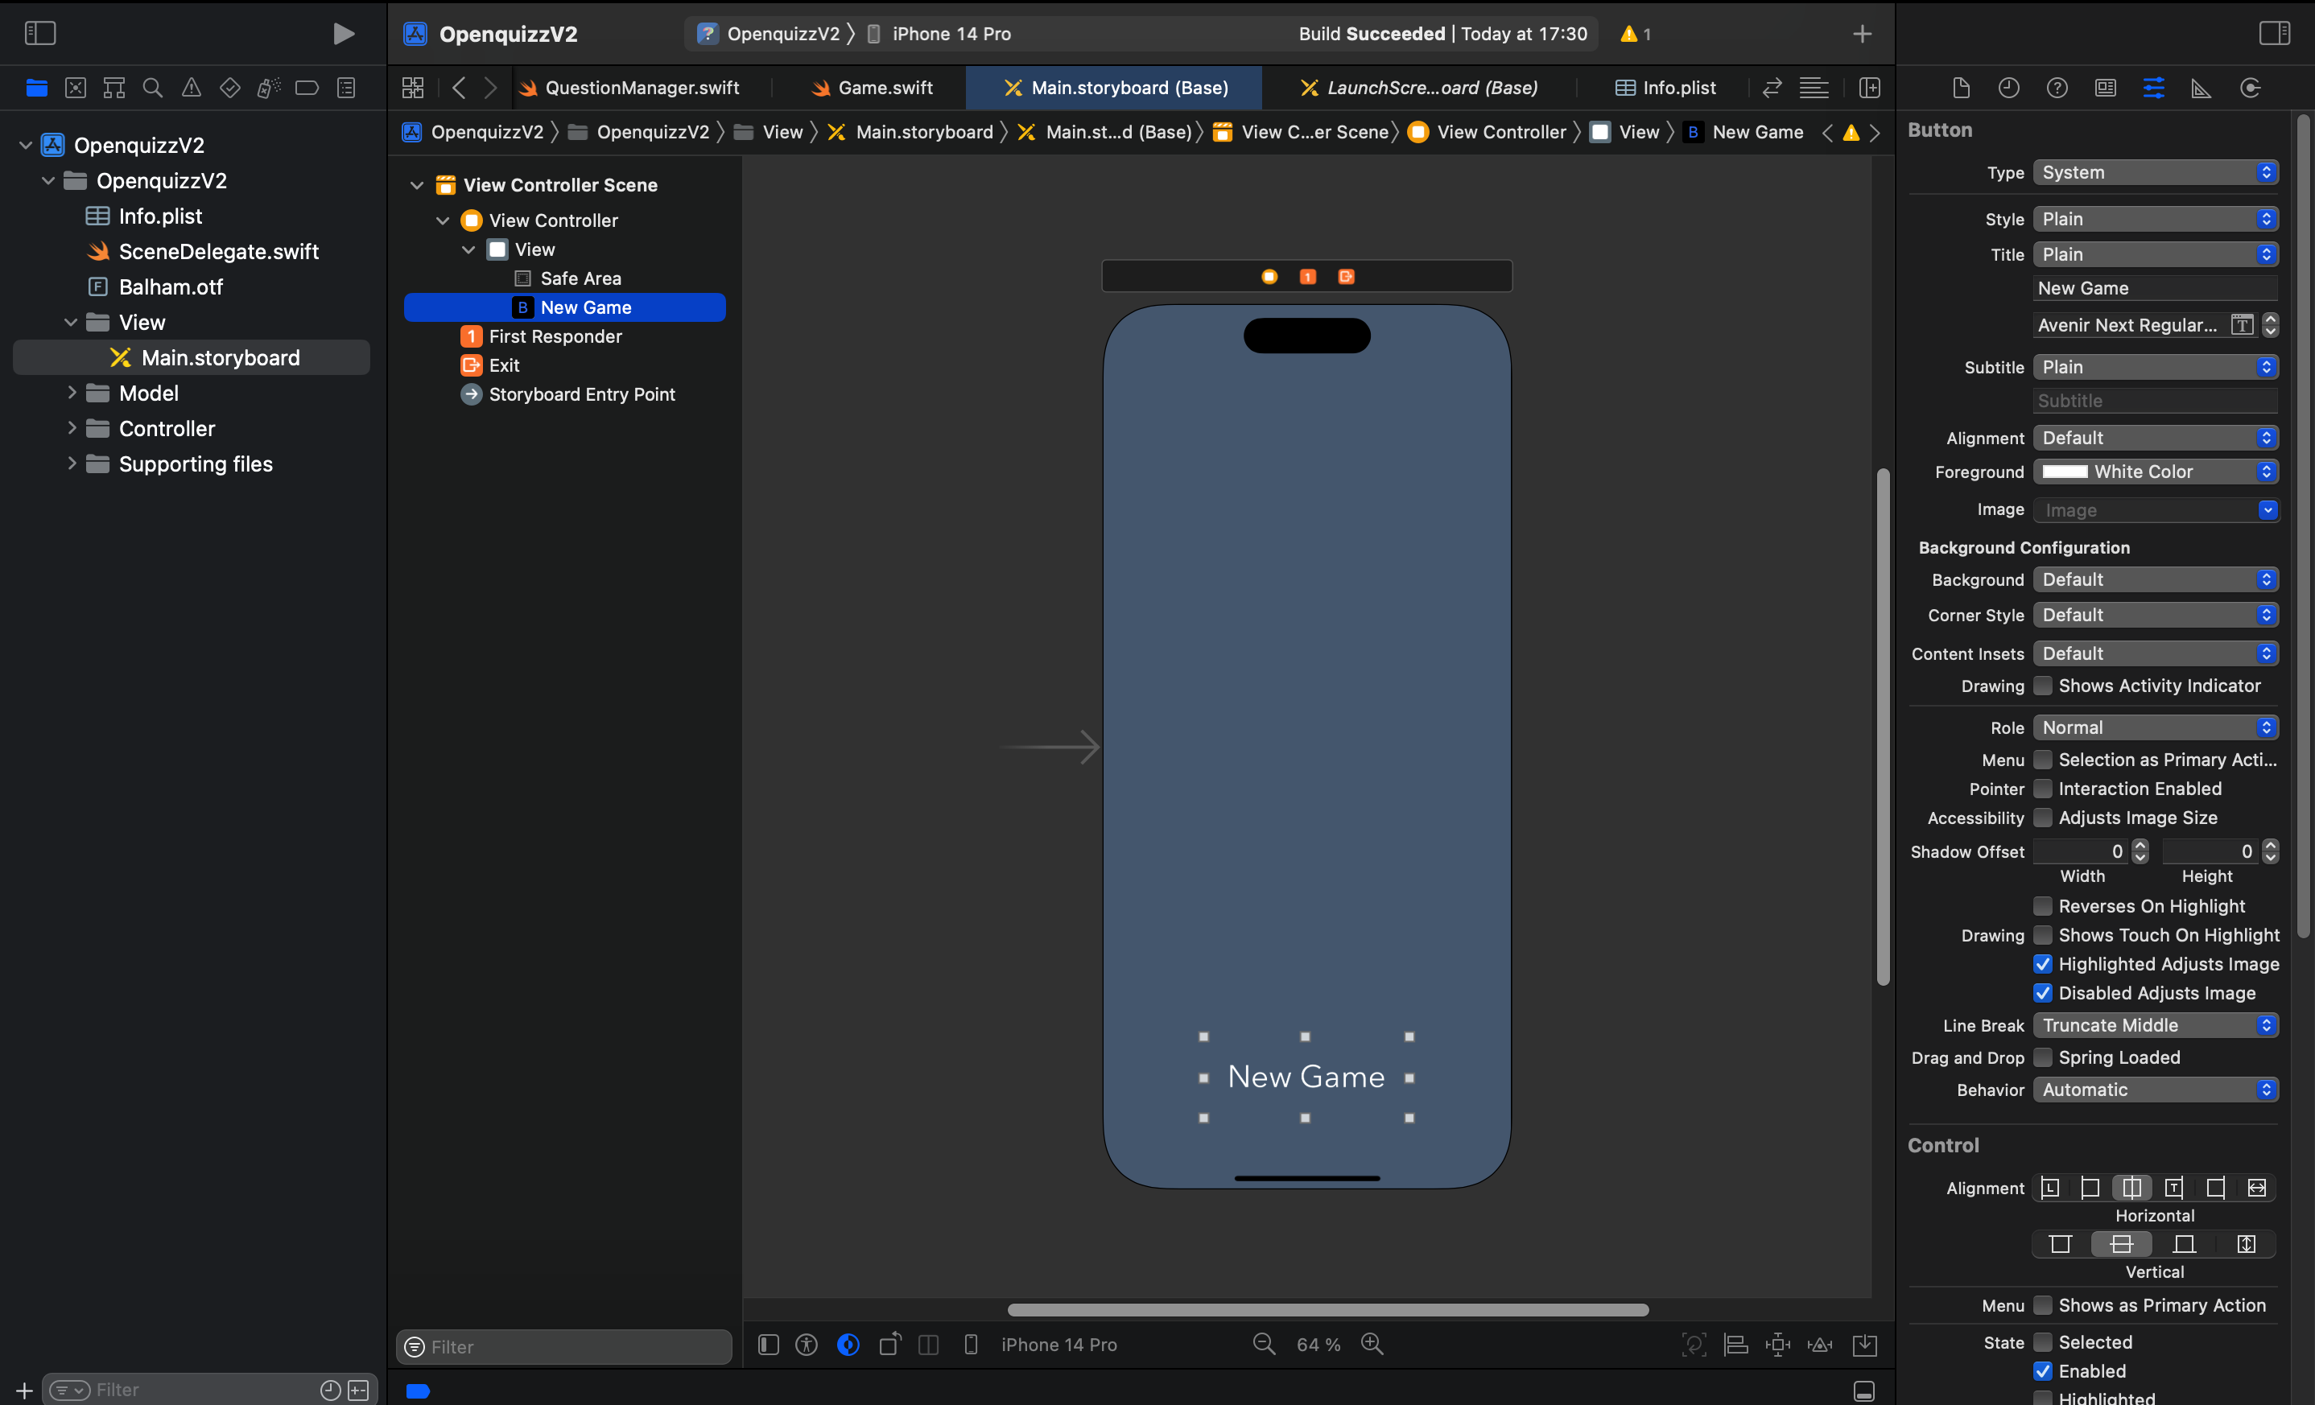This screenshot has height=1405, width=2315.
Task: Click the Add New Constraints icon
Action: 1779,1344
